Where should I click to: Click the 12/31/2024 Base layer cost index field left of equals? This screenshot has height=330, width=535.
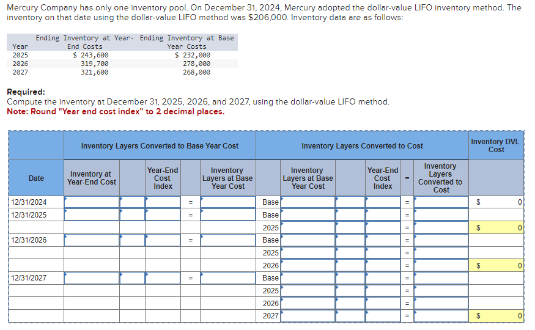pos(383,202)
